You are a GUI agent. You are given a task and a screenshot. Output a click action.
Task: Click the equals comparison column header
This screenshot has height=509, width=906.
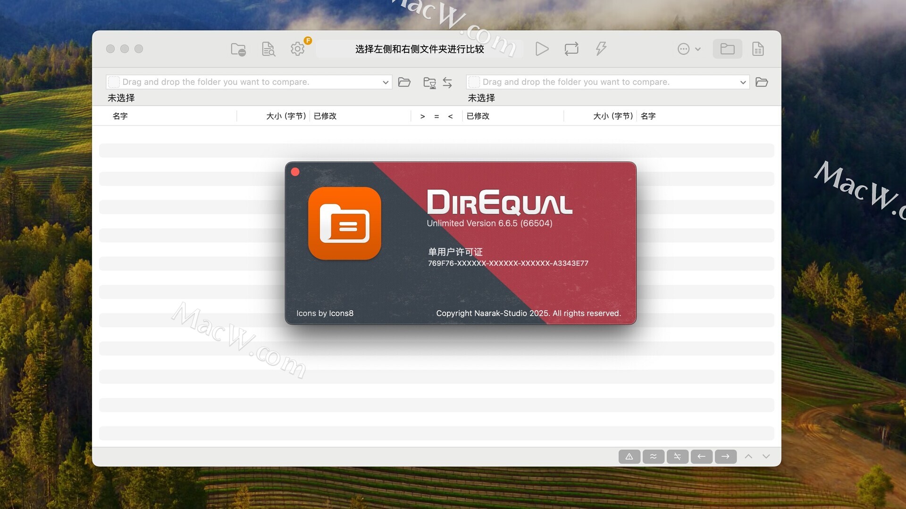click(x=436, y=116)
